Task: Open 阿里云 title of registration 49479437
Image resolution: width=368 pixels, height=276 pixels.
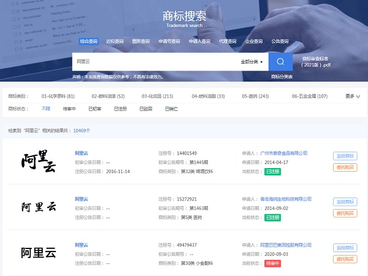Action: 82,245
